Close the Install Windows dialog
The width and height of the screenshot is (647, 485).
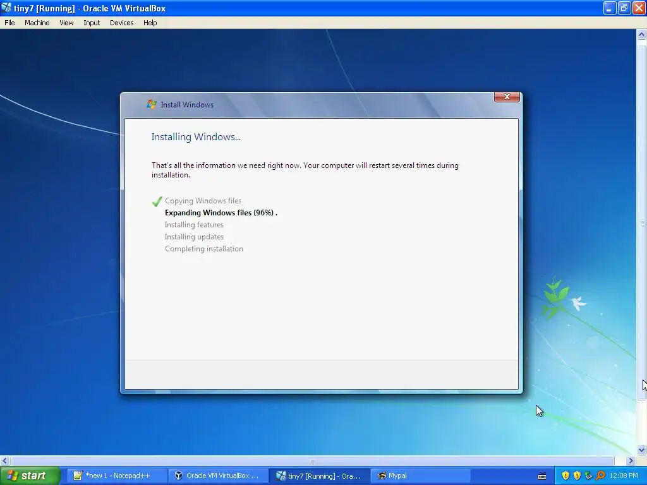tap(507, 97)
